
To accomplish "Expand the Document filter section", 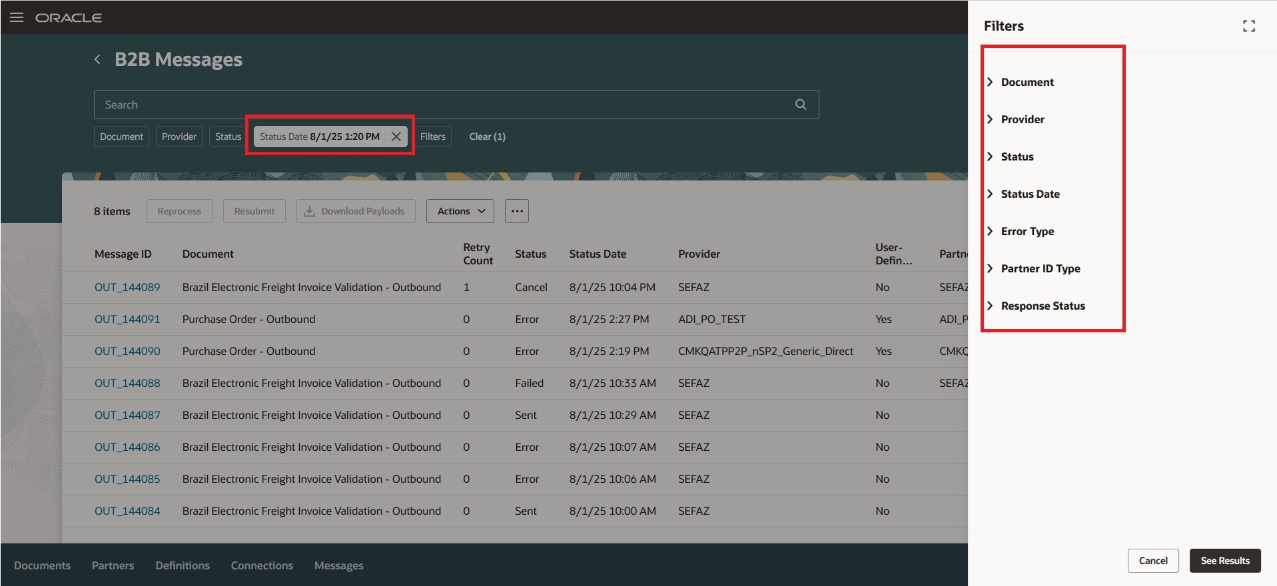I will click(x=1027, y=82).
